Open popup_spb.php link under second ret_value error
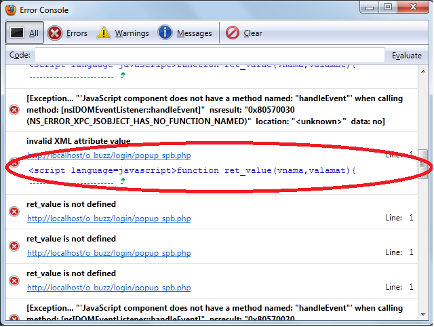Image resolution: width=434 pixels, height=327 pixels. coord(109,253)
